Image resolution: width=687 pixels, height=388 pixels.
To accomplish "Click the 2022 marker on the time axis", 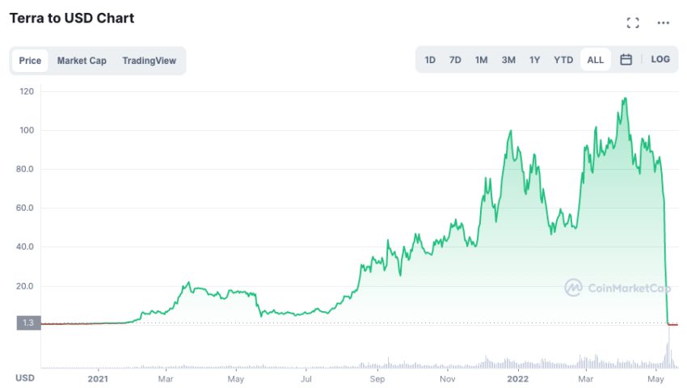I will (x=517, y=379).
